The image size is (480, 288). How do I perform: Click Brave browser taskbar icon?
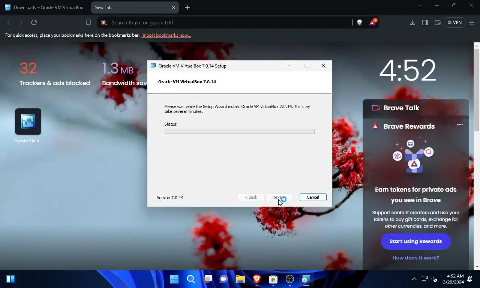coord(257,279)
